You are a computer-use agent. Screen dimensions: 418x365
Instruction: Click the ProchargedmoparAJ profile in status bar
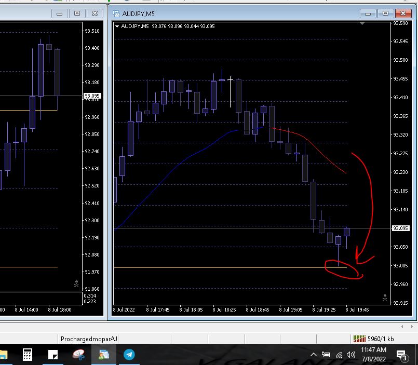click(x=89, y=339)
